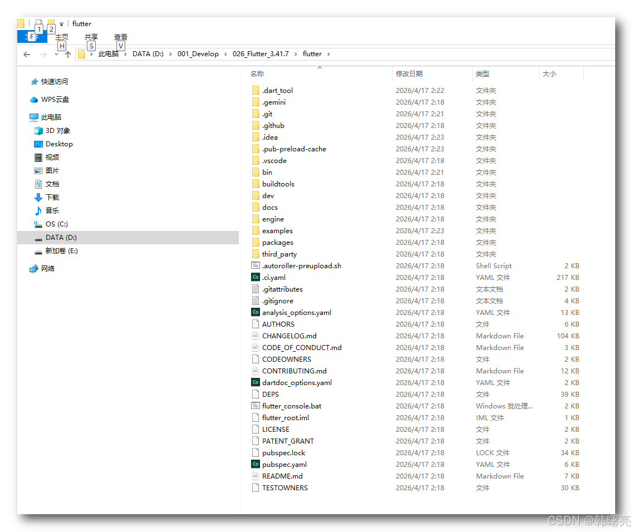This screenshot has width=633, height=532.
Task: Expand chevron after flutter in address bar
Action: click(328, 54)
